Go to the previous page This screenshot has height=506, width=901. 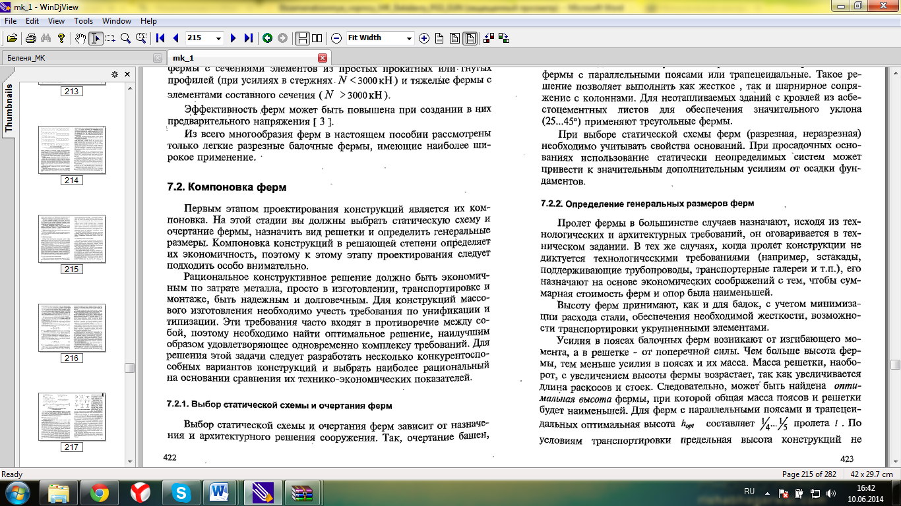[x=175, y=38]
